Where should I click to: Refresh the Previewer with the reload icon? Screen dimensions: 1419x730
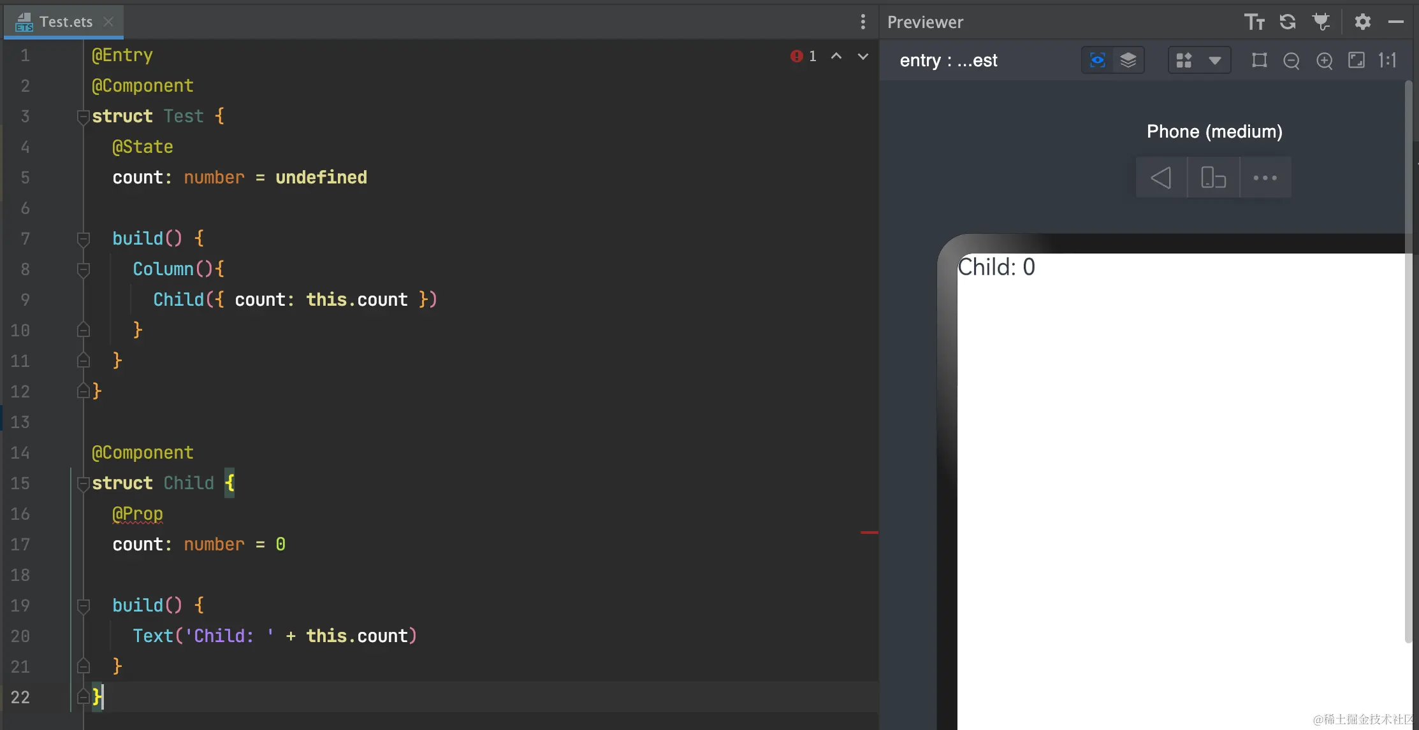coord(1288,22)
